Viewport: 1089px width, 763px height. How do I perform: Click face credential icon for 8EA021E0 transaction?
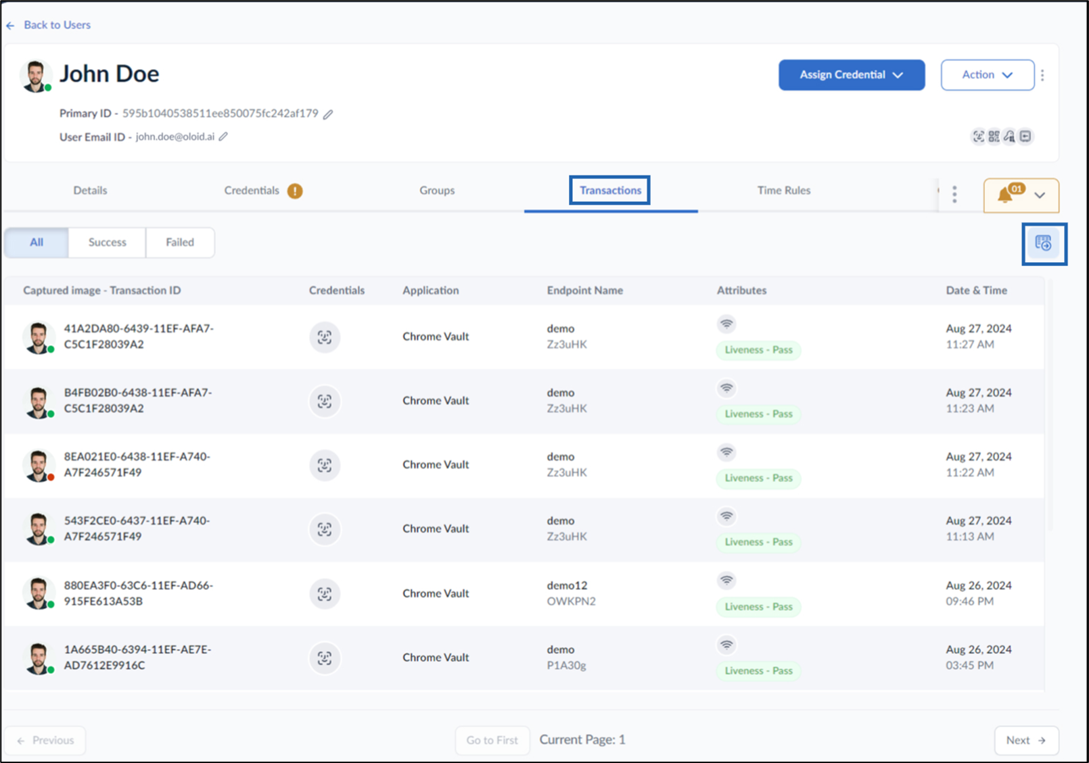(x=325, y=465)
